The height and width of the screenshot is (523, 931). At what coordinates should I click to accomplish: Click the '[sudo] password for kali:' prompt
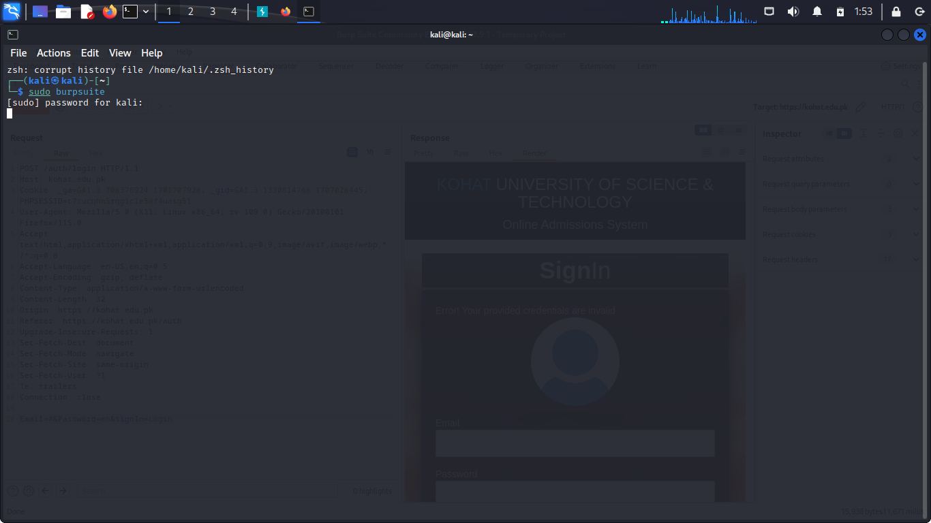click(75, 102)
